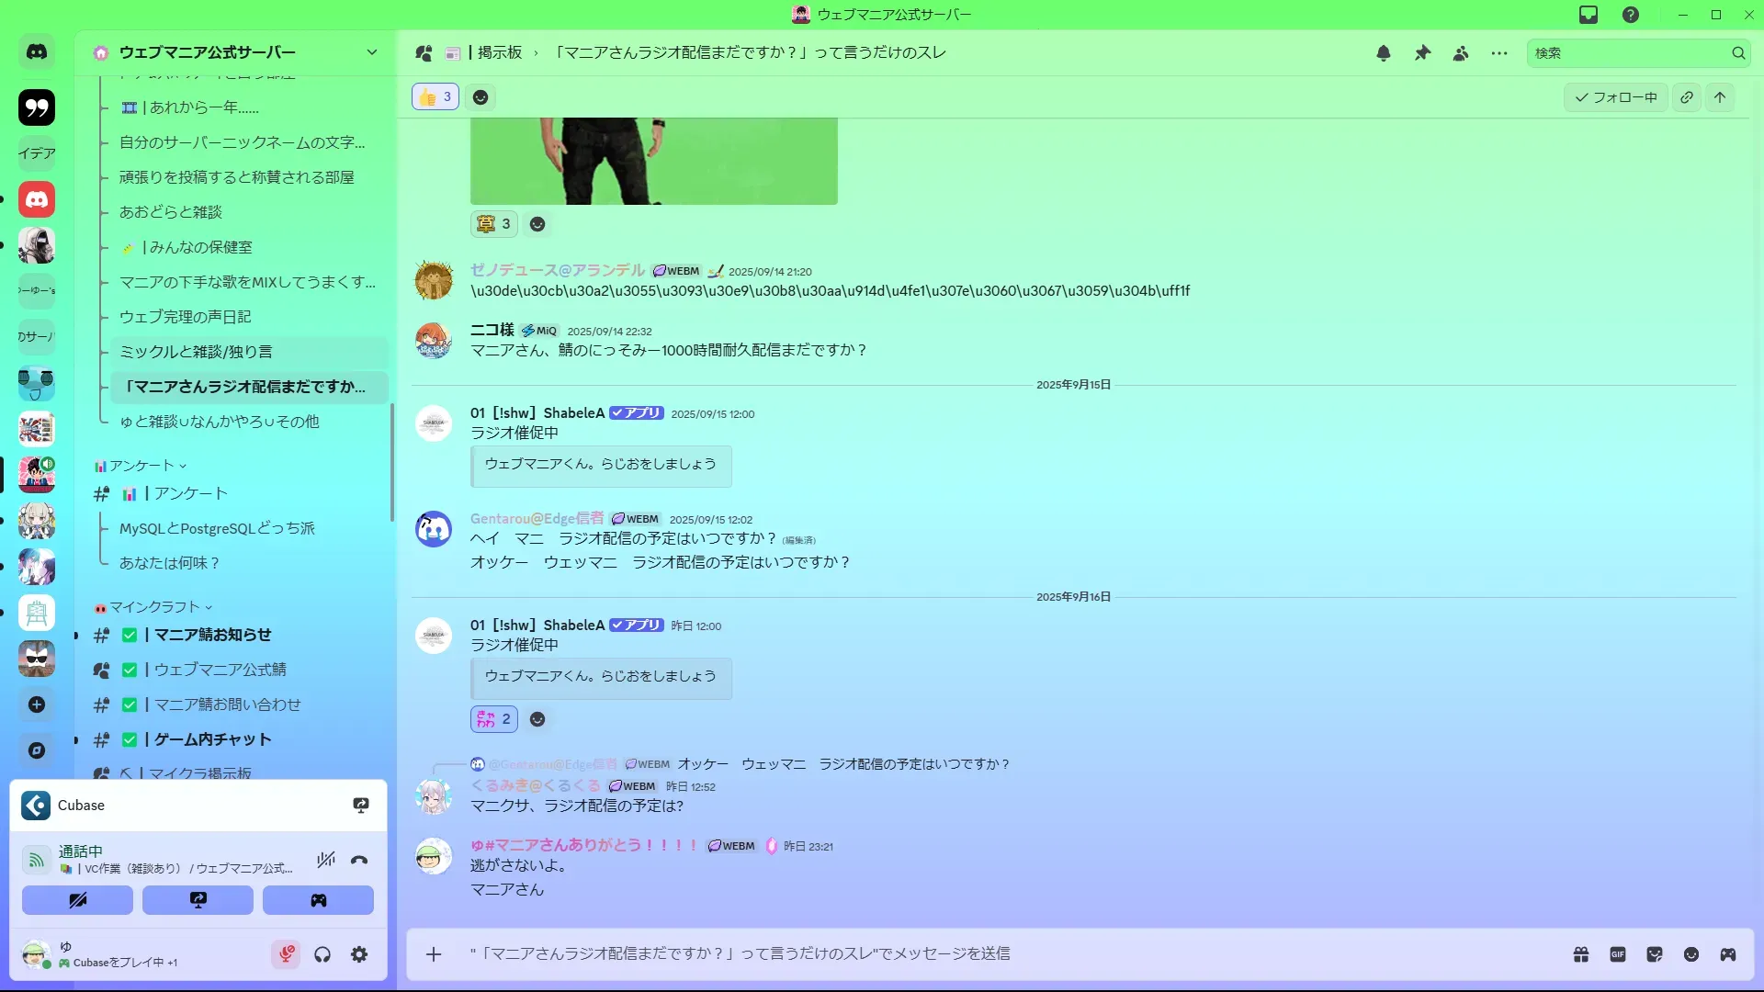Open notification settings bell icon
Screen dimensions: 1764x992
pyautogui.click(x=1384, y=53)
